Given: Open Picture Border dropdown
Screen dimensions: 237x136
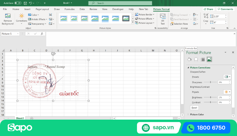Looking at the screenshot, I should coord(145,15).
